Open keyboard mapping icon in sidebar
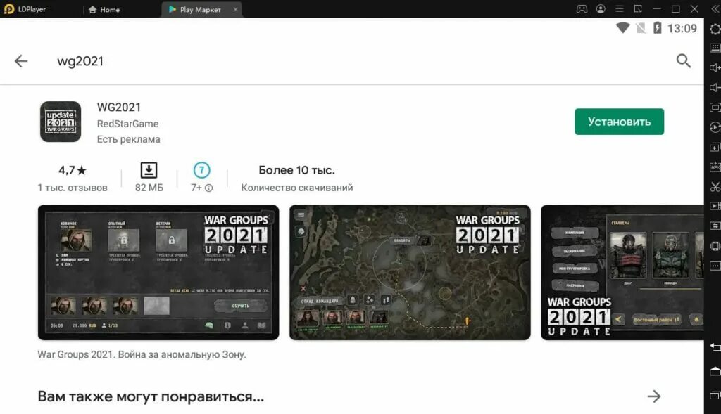 click(x=715, y=48)
